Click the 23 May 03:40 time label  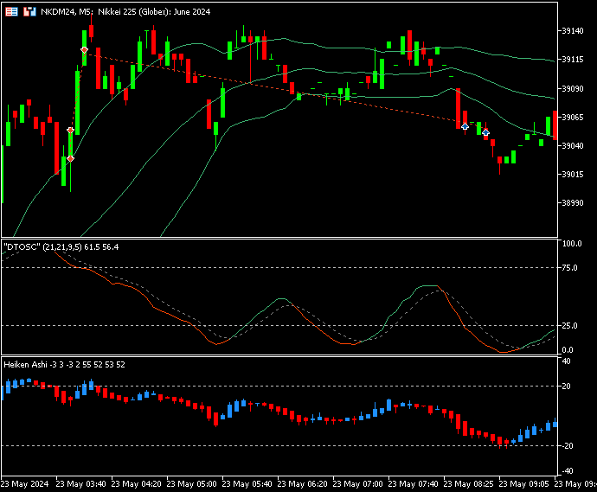(80, 484)
